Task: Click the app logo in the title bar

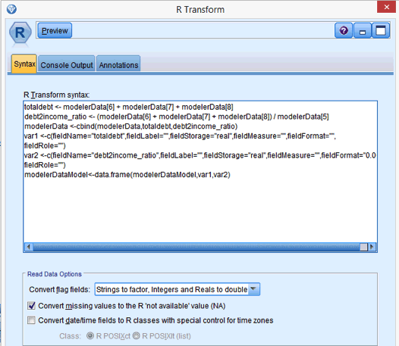Action: coord(11,9)
